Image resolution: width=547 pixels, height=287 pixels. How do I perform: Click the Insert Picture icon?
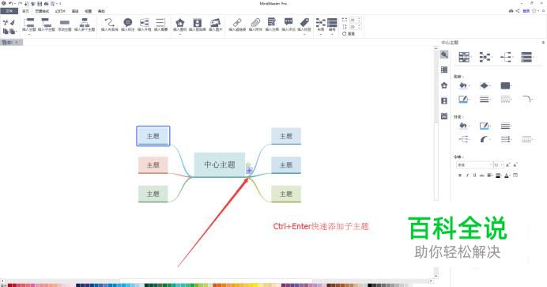(215, 23)
